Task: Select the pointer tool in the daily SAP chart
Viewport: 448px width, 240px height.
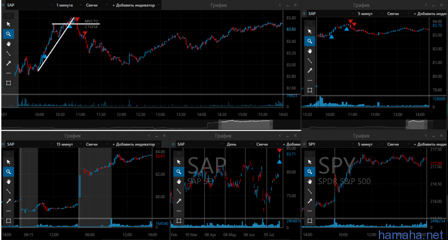Action: [179, 162]
